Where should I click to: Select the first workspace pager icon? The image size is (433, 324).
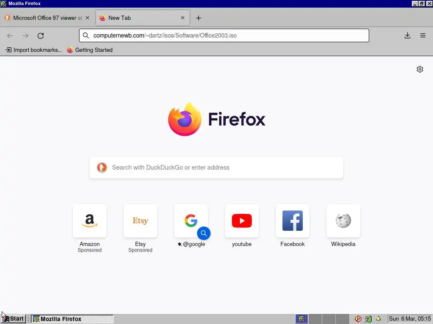[301, 319]
